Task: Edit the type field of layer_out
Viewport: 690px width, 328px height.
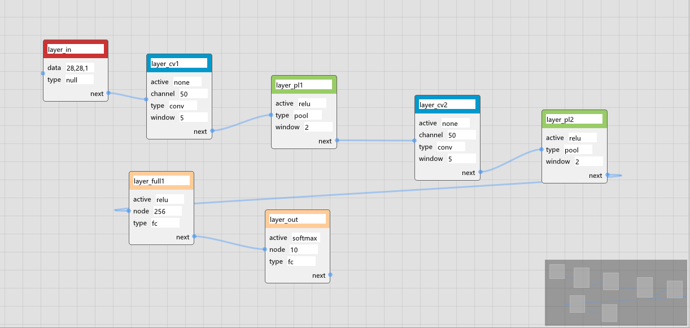Action: pyautogui.click(x=301, y=262)
